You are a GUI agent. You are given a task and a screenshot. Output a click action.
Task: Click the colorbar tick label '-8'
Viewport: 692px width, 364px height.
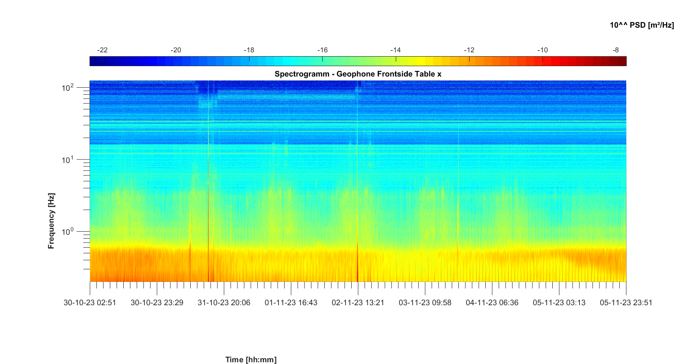(x=616, y=50)
